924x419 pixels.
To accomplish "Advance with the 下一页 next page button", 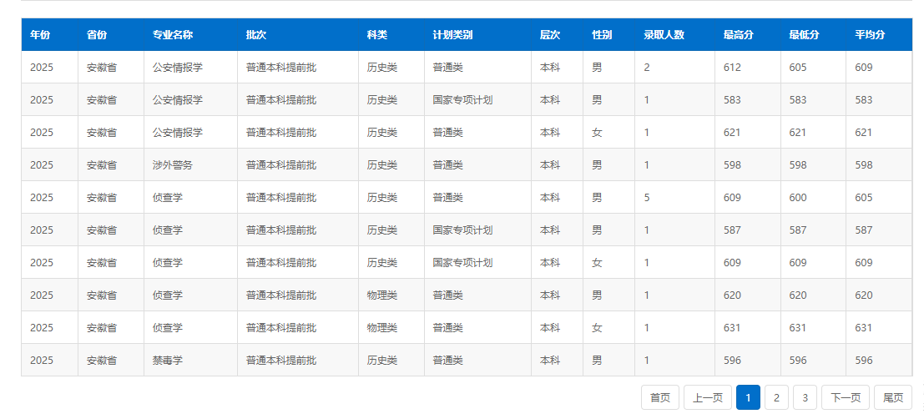I will tap(846, 397).
